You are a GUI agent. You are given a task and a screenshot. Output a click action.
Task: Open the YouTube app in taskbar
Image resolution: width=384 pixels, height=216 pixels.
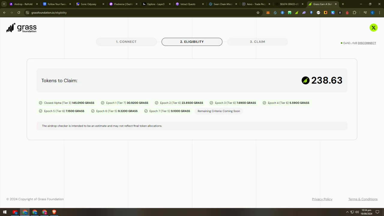pos(15,212)
